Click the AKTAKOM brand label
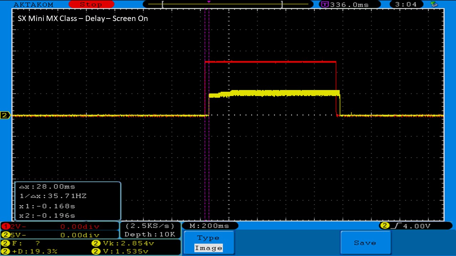The image size is (456, 256). 33,5
